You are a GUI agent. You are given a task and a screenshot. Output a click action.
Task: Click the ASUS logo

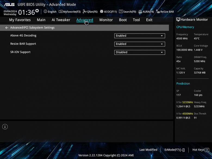coord(9,5)
